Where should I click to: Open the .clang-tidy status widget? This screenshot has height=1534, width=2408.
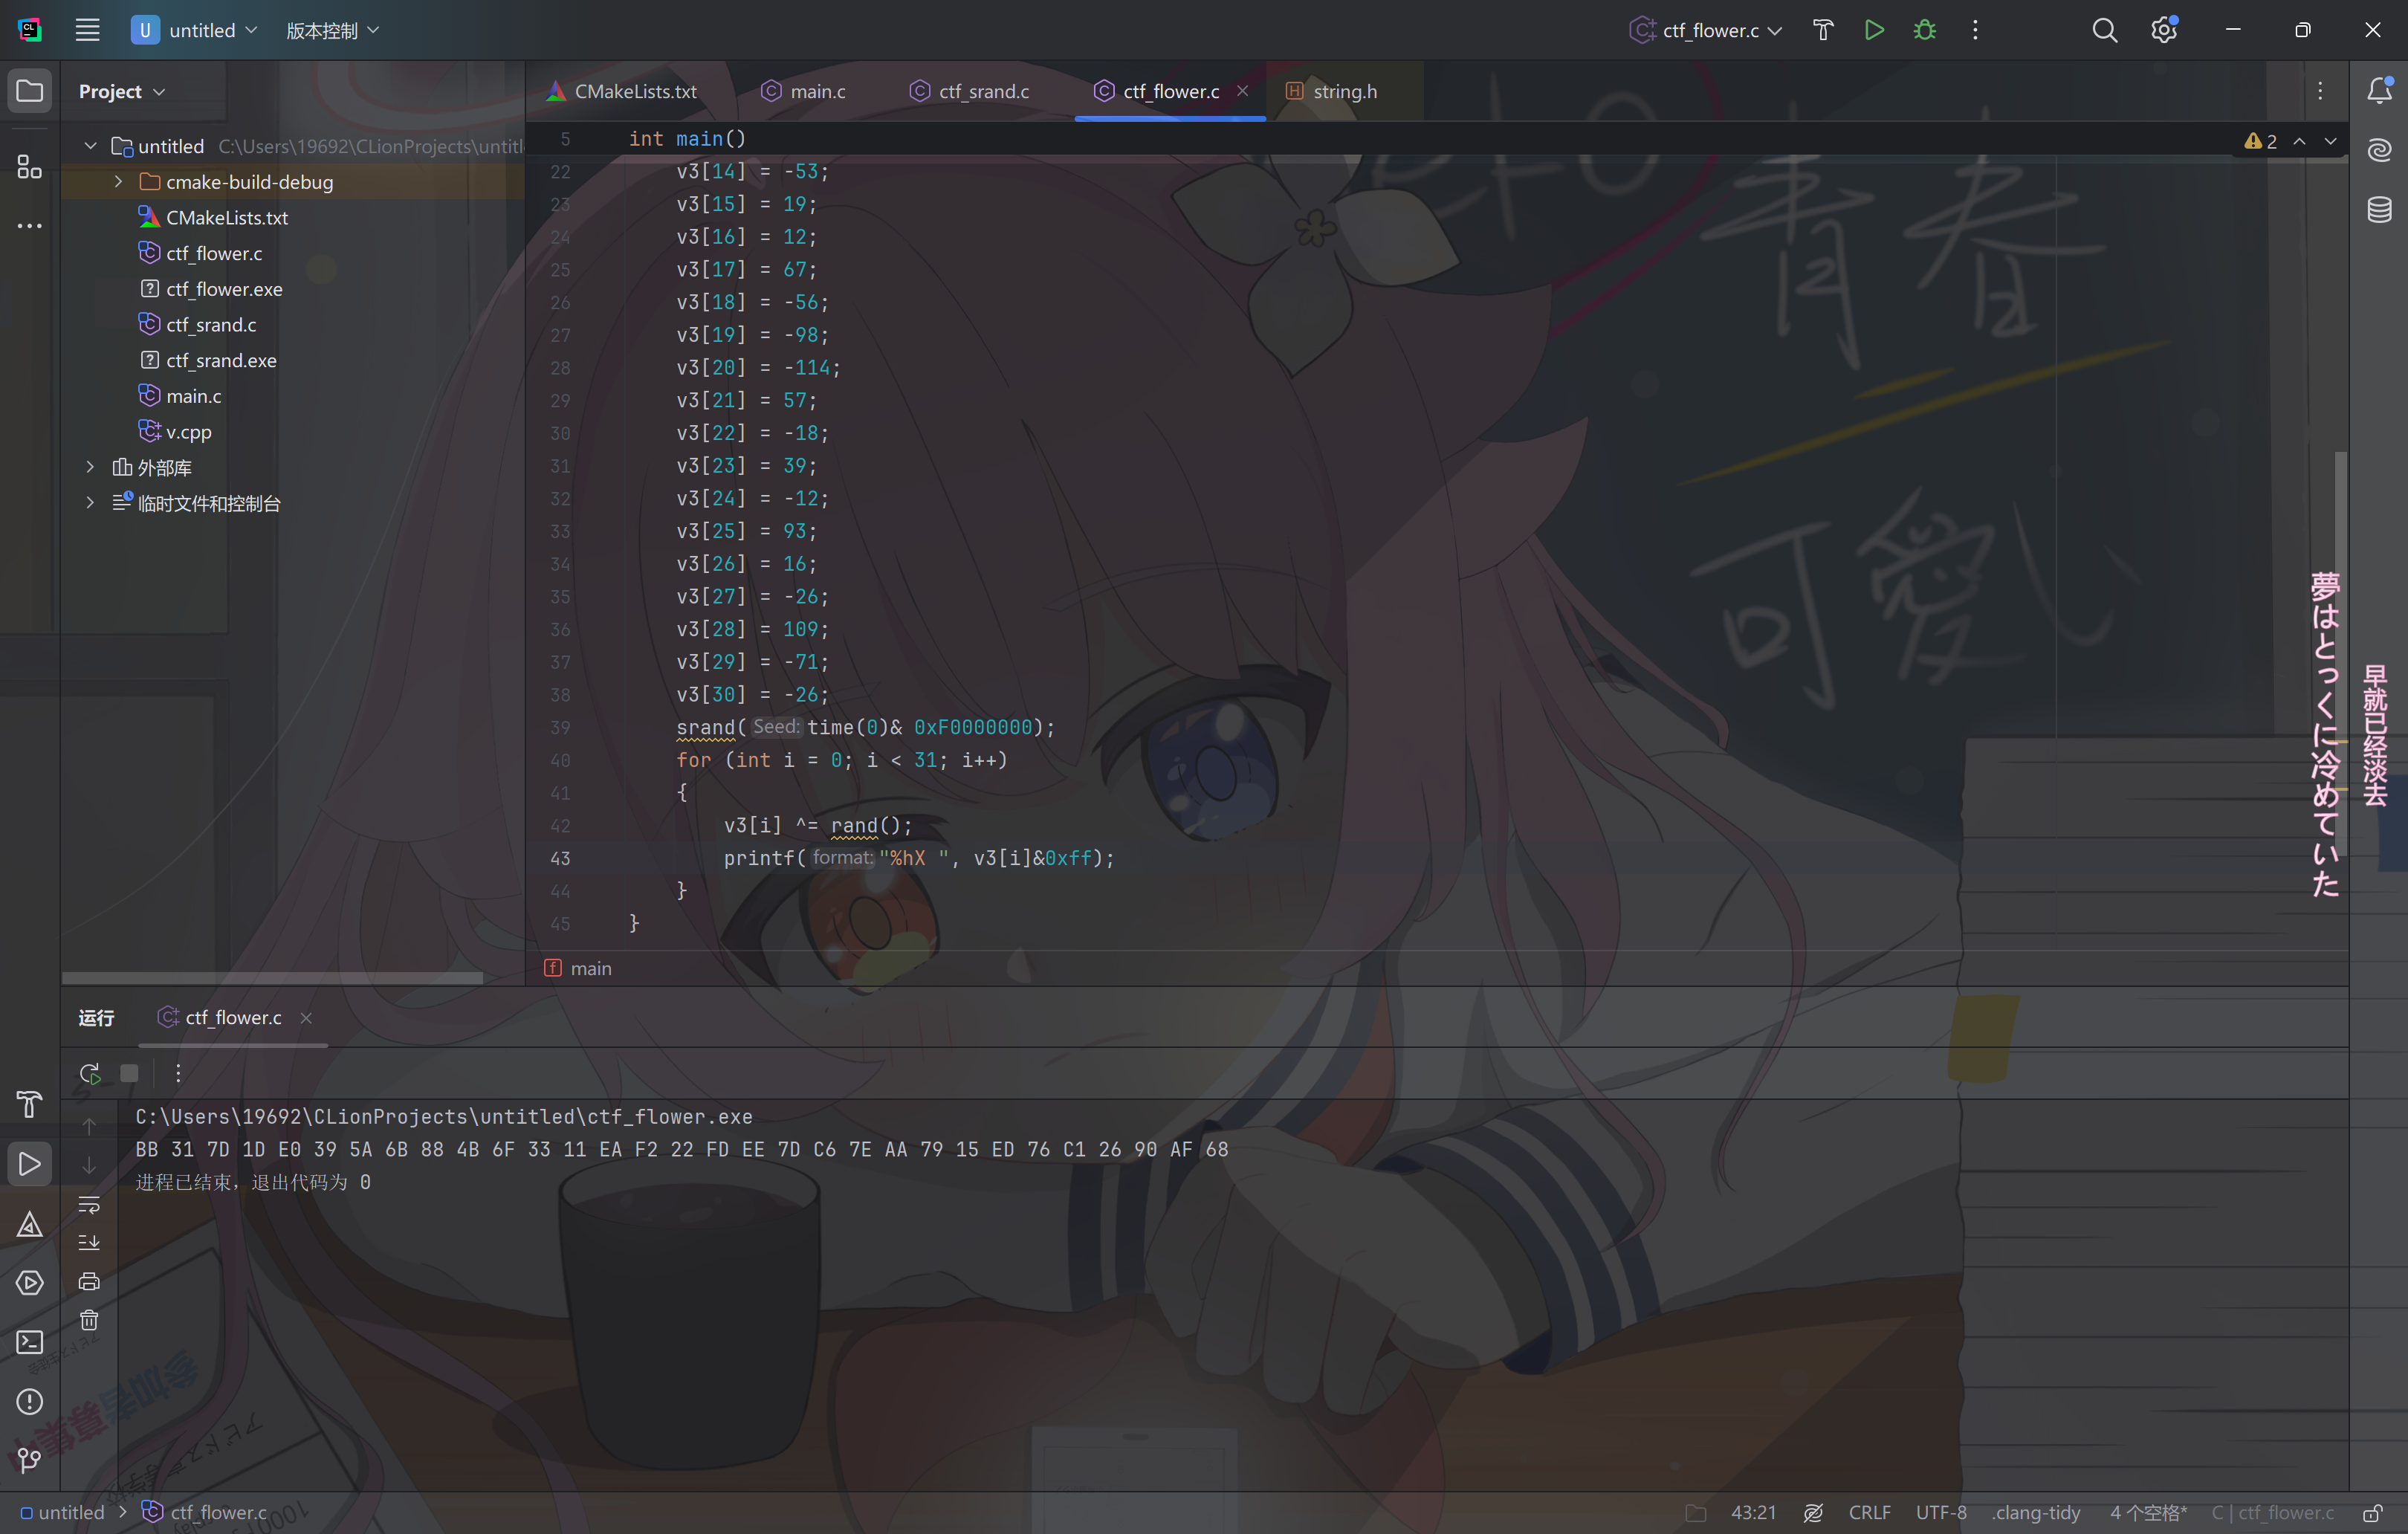click(x=2035, y=1512)
